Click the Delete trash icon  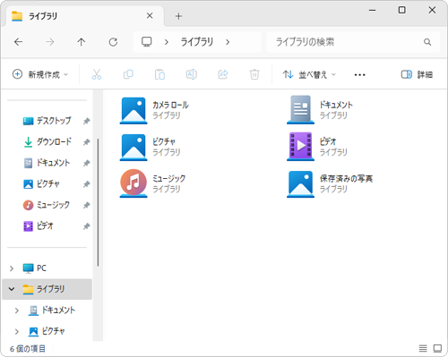(x=254, y=74)
